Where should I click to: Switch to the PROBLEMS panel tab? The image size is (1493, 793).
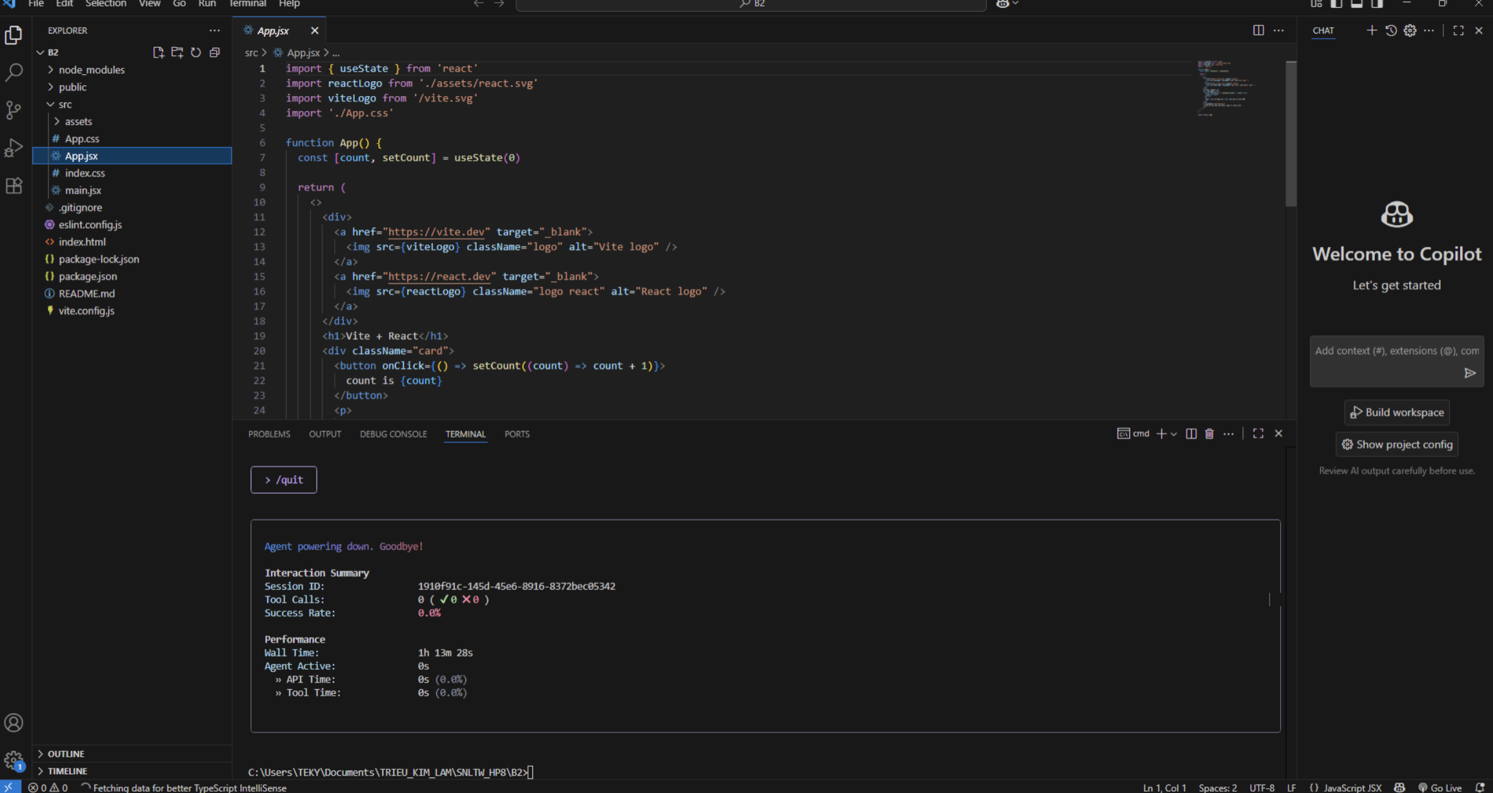(x=269, y=434)
